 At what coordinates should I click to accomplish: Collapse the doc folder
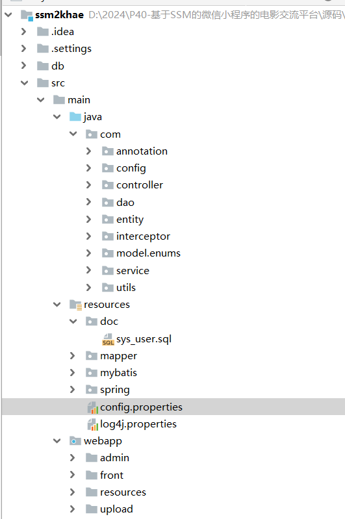73,321
